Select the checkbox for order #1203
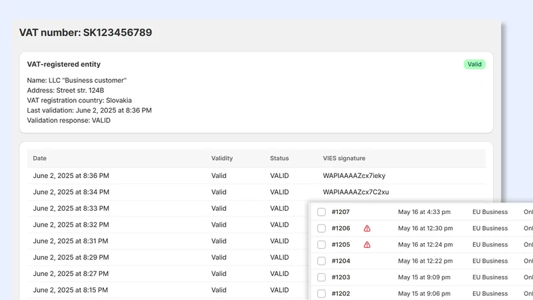The height and width of the screenshot is (300, 533). (321, 277)
